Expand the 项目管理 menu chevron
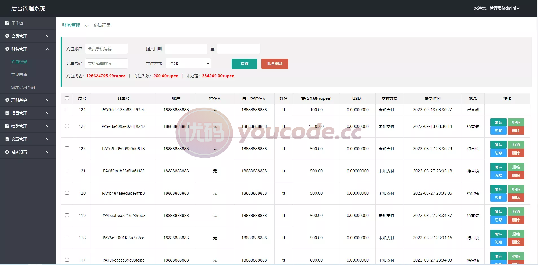Image resolution: width=538 pixels, height=265 pixels. click(x=48, y=113)
